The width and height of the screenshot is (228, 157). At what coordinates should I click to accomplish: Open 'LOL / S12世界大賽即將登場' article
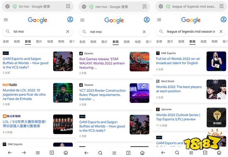[24, 124]
